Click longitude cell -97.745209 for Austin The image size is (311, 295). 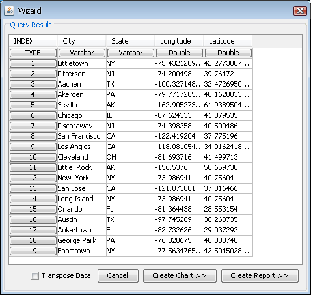(180, 219)
